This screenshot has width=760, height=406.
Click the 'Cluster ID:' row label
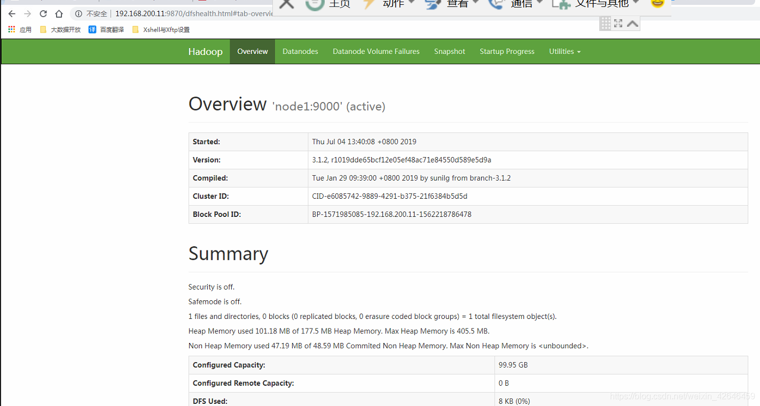click(x=211, y=197)
